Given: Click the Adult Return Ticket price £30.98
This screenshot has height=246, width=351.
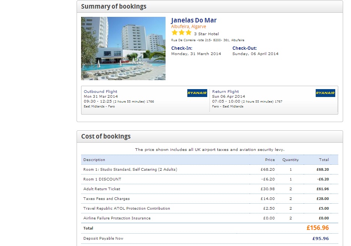Looking at the screenshot, I should point(268,189).
